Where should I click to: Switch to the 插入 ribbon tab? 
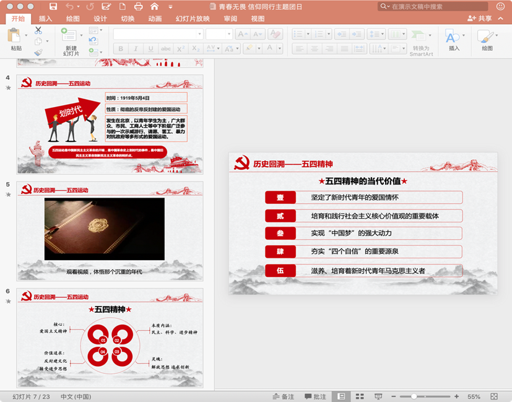[45, 19]
